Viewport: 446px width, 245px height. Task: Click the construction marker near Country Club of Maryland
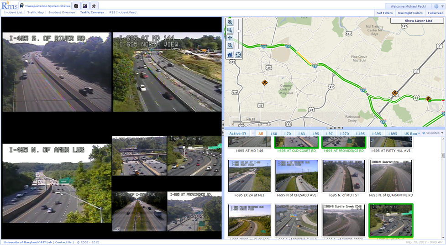(264, 83)
